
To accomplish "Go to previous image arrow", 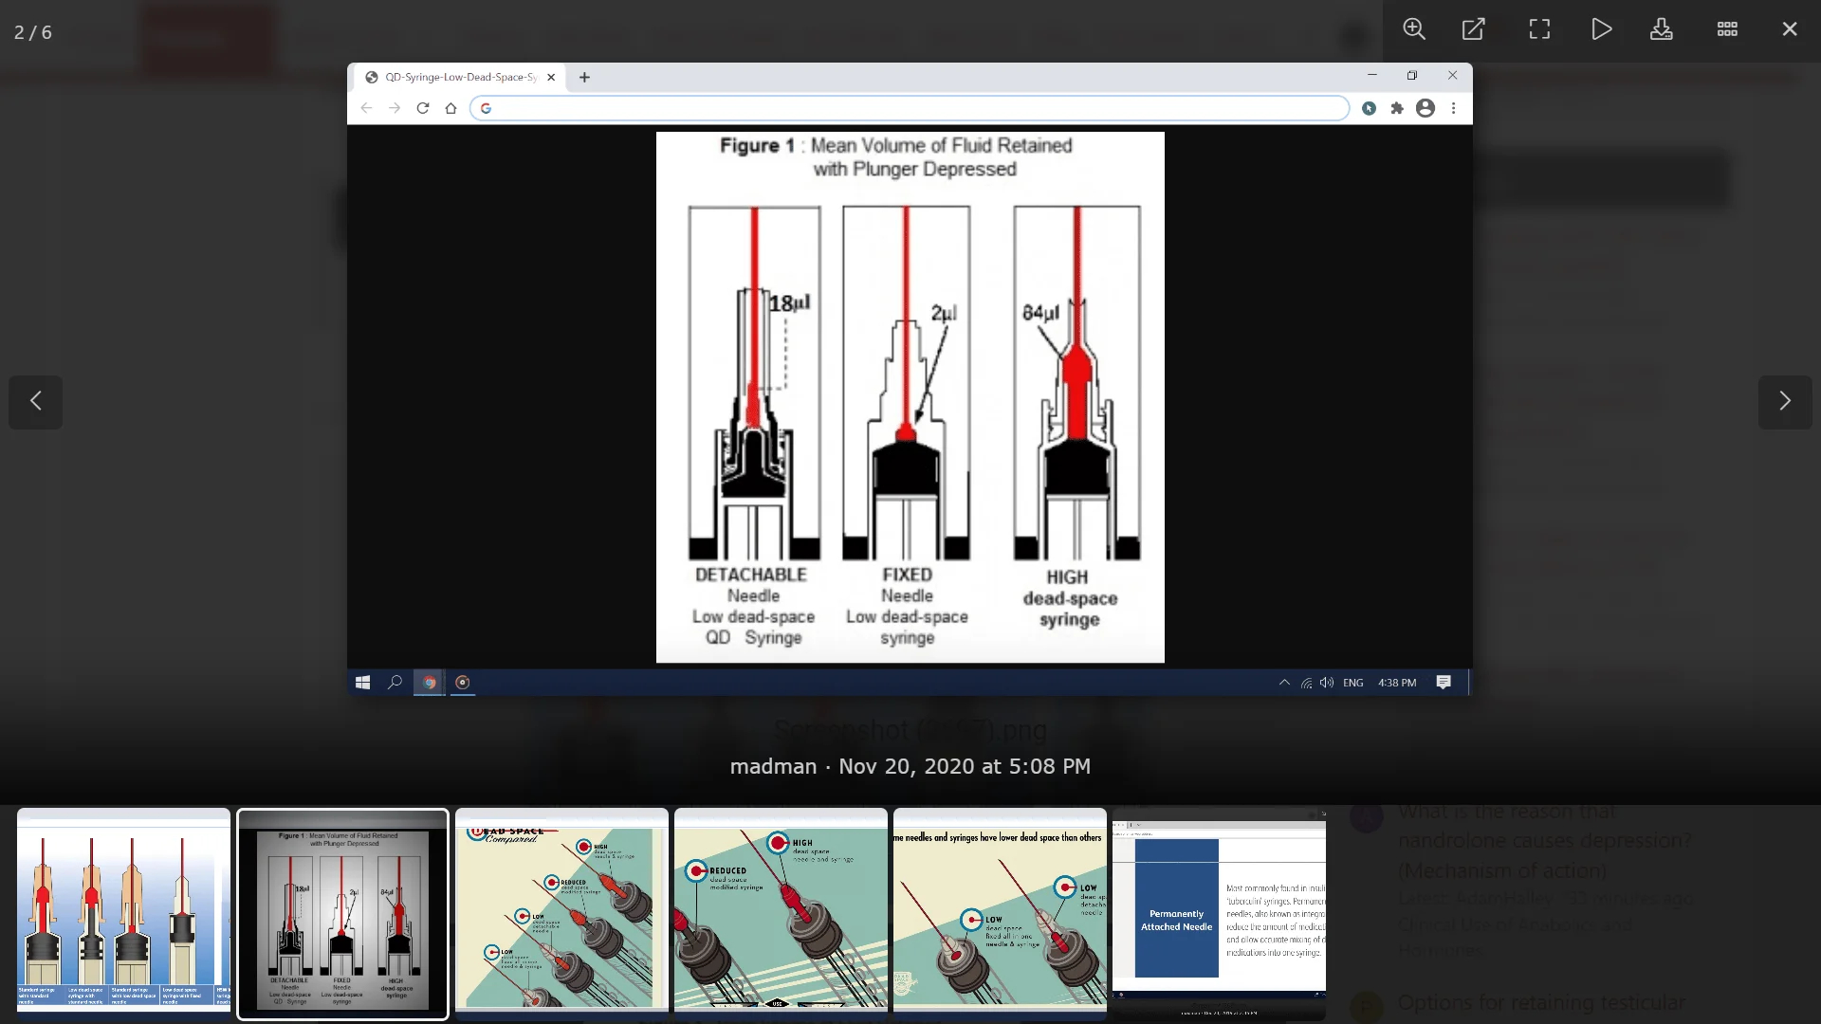I will pyautogui.click(x=36, y=401).
